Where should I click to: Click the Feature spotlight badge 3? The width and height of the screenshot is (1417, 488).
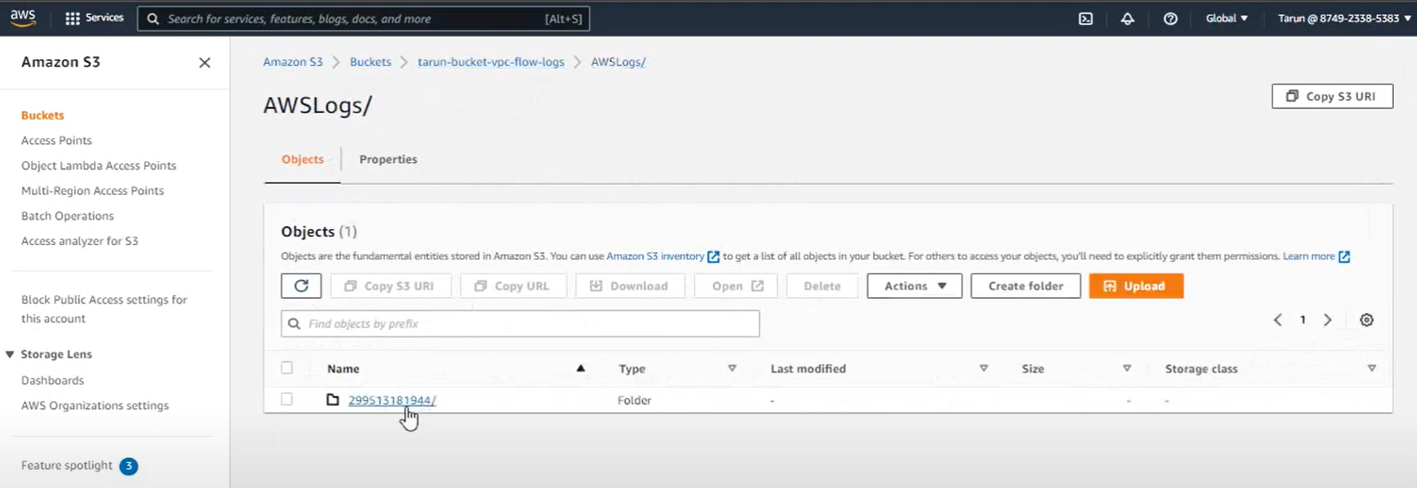pos(128,466)
